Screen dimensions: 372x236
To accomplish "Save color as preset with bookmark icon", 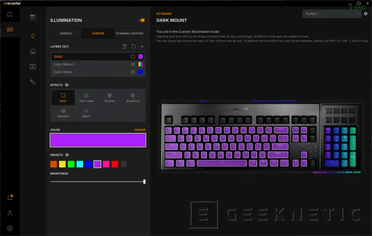I will click(124, 164).
